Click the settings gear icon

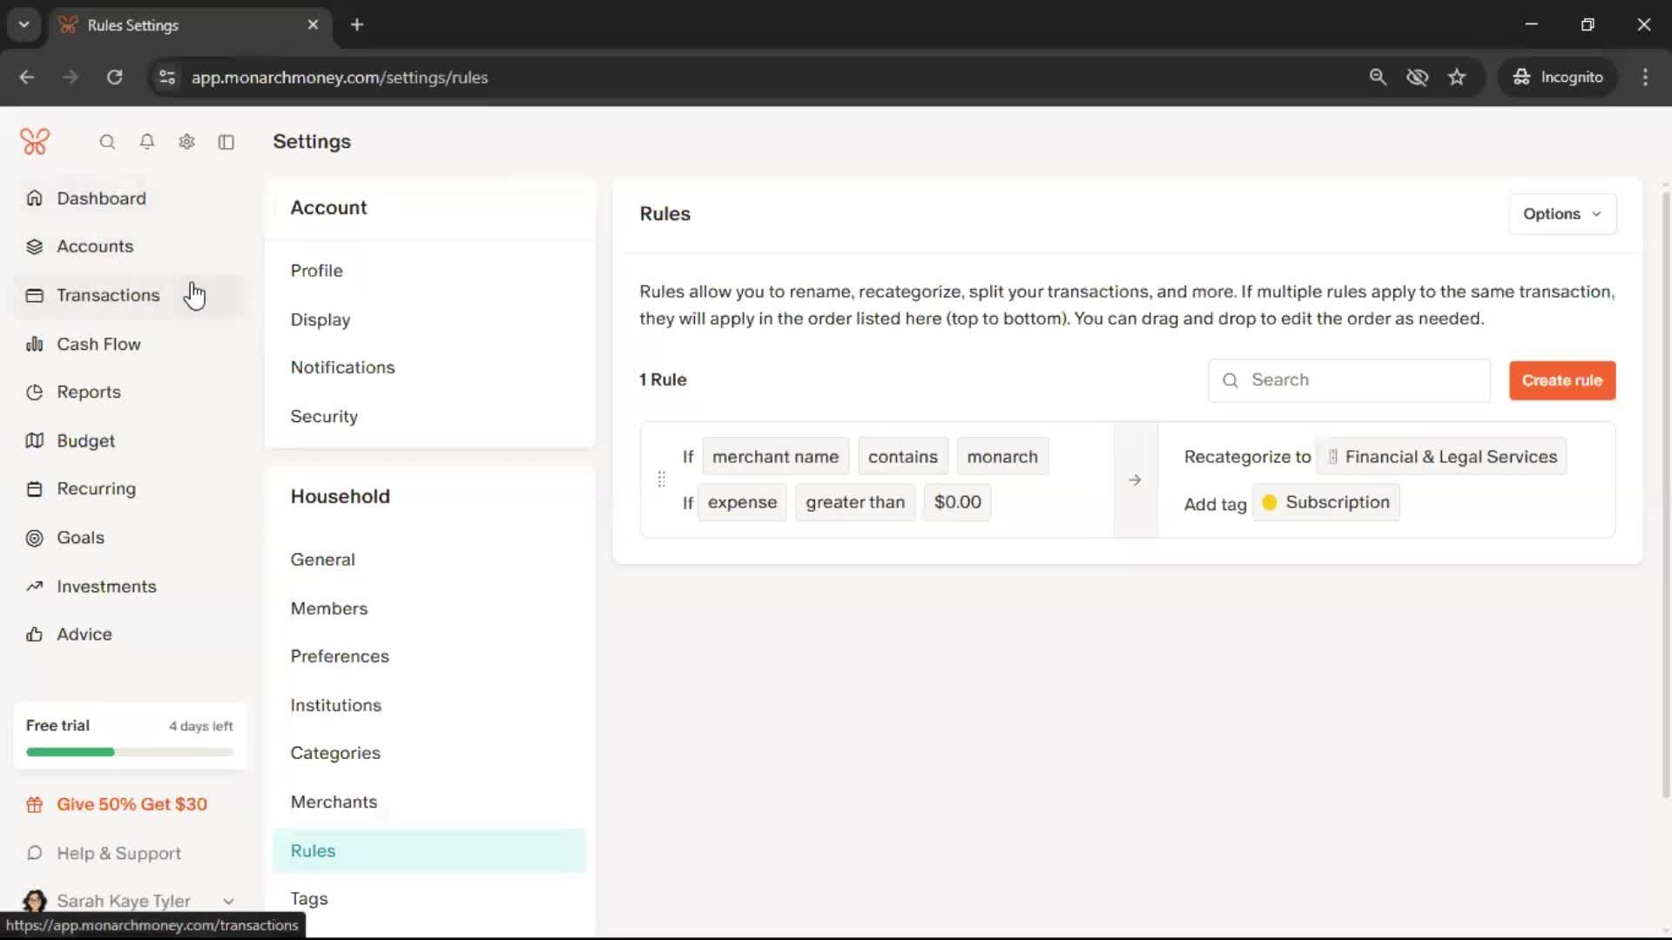(186, 142)
